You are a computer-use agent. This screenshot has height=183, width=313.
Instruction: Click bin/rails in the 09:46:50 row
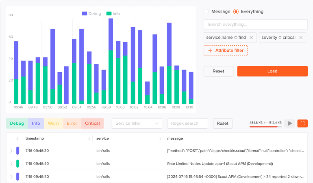103,177
